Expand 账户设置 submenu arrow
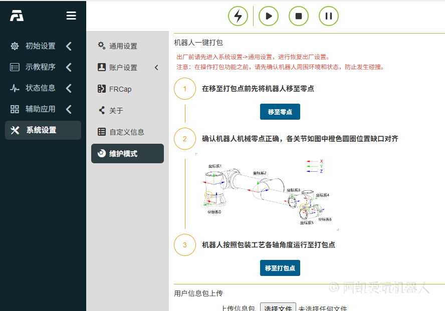The width and height of the screenshot is (445, 311). (156, 68)
